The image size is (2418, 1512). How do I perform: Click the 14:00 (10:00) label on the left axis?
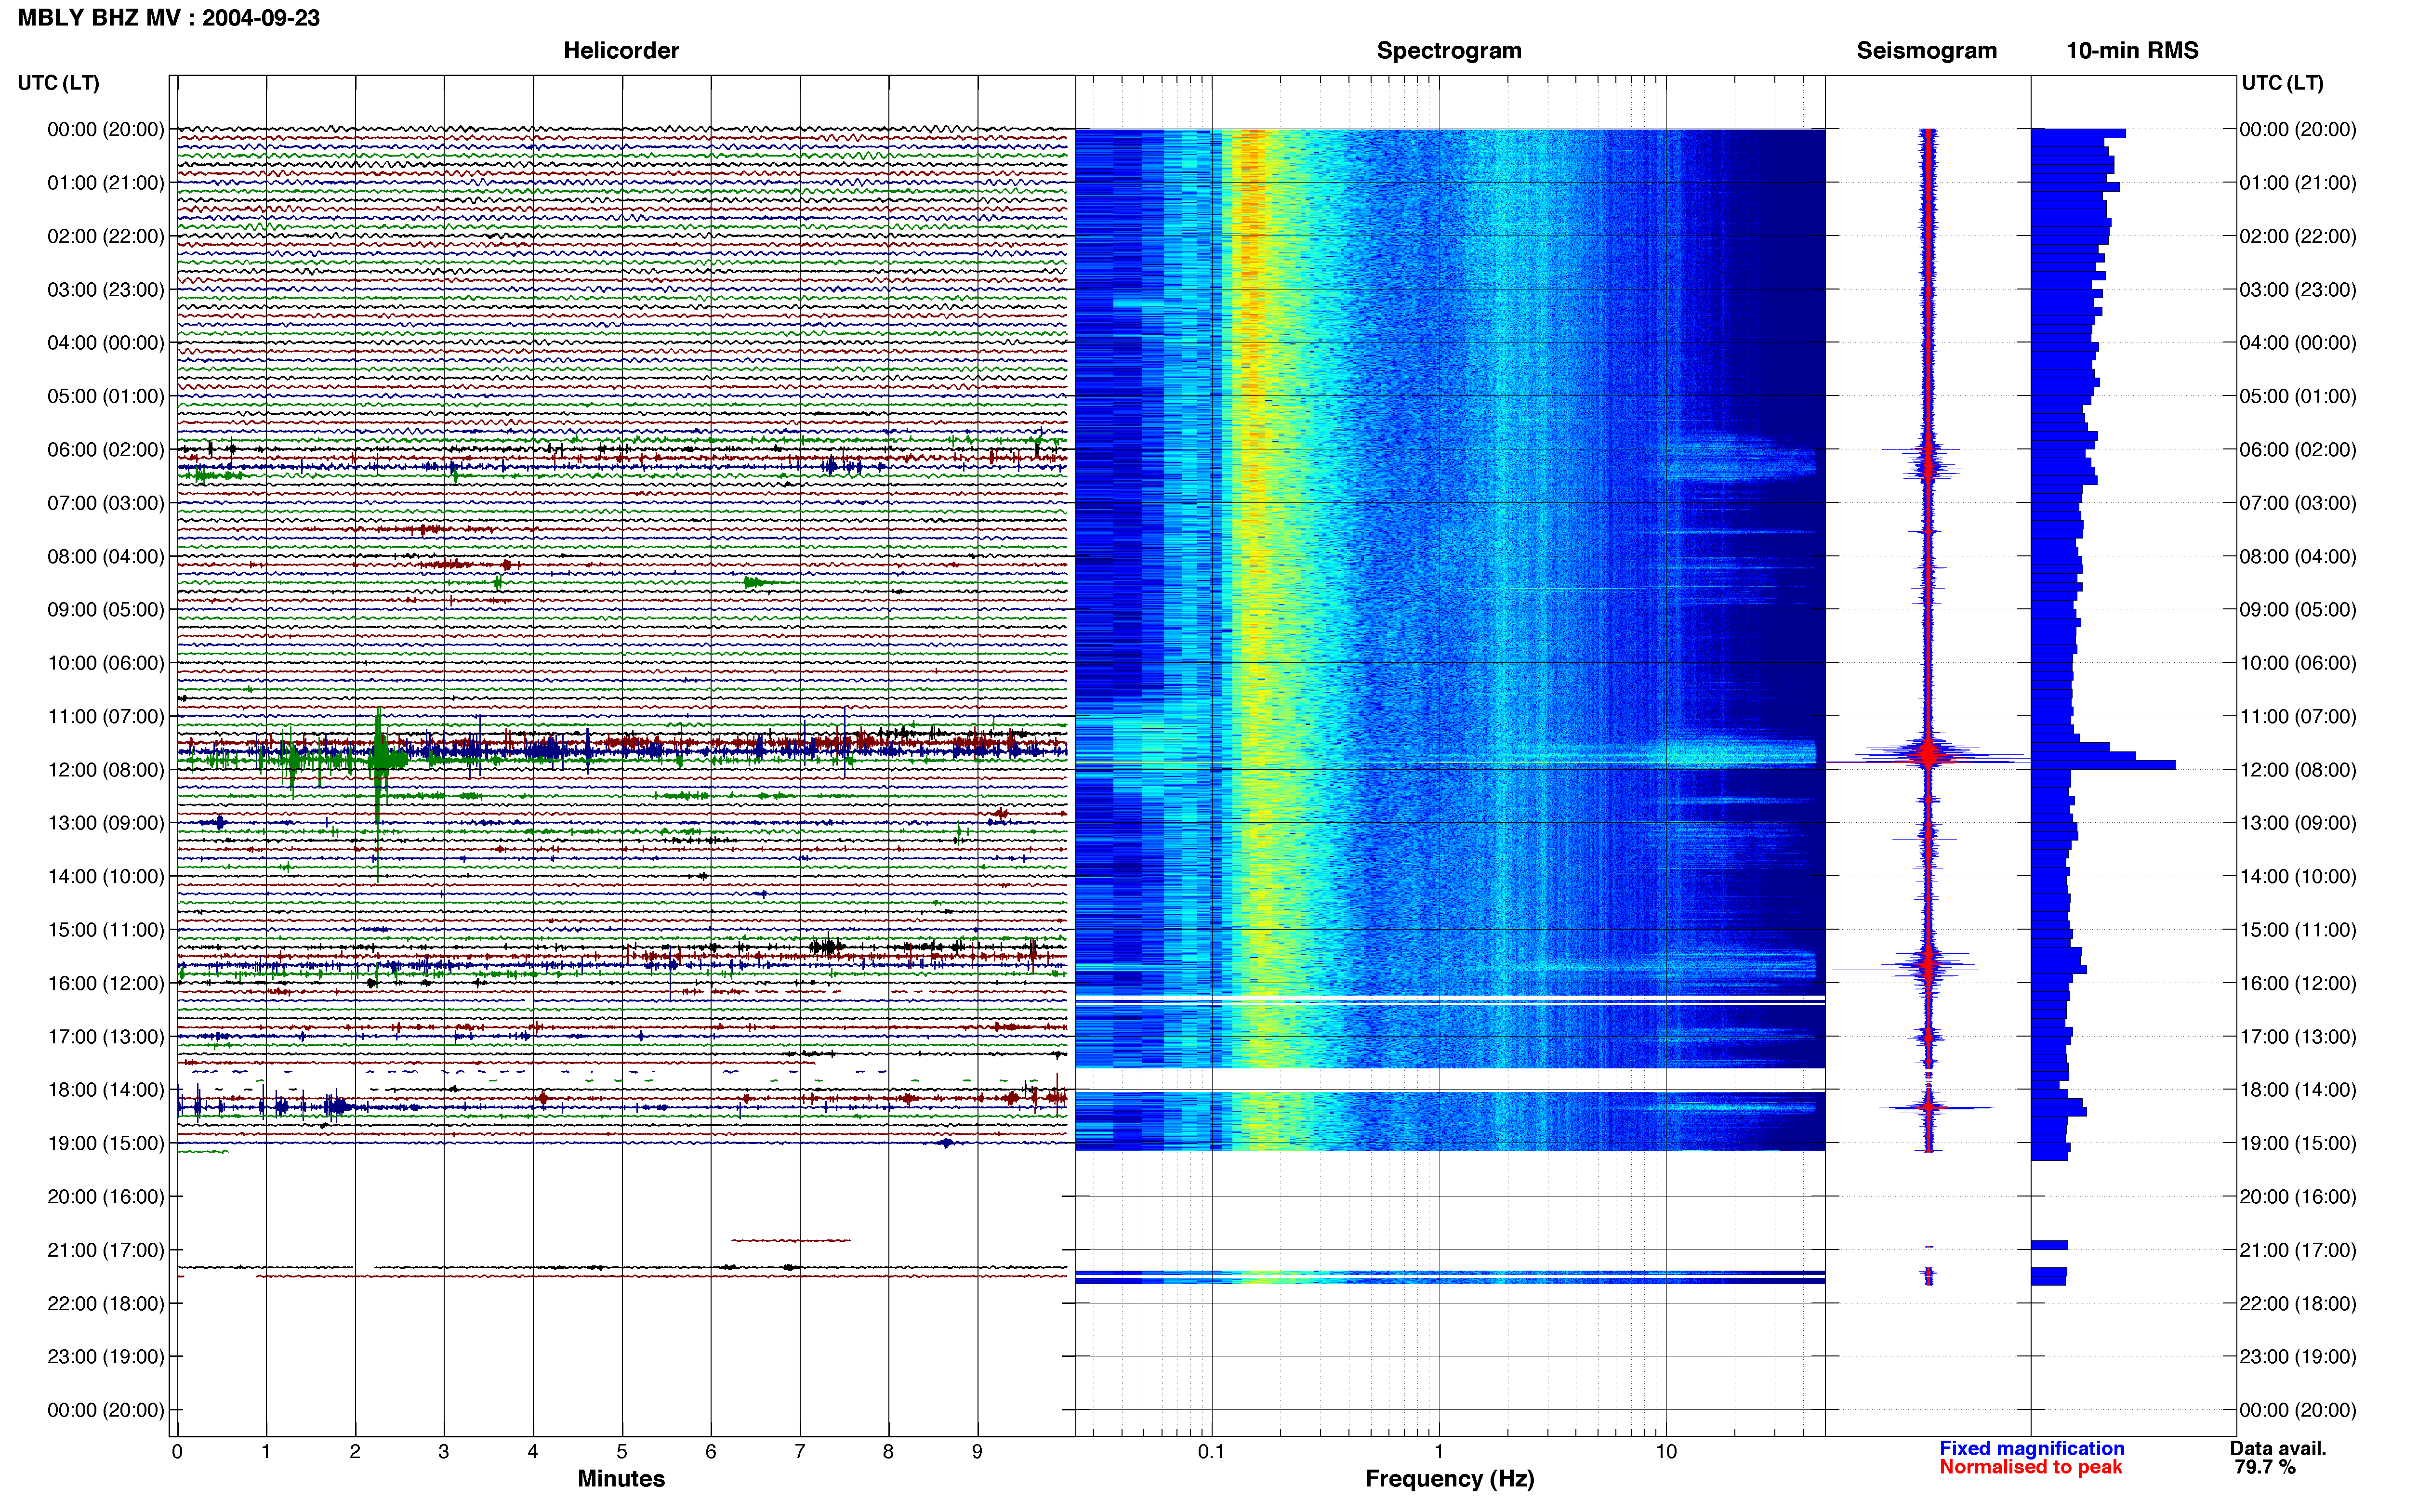click(106, 877)
